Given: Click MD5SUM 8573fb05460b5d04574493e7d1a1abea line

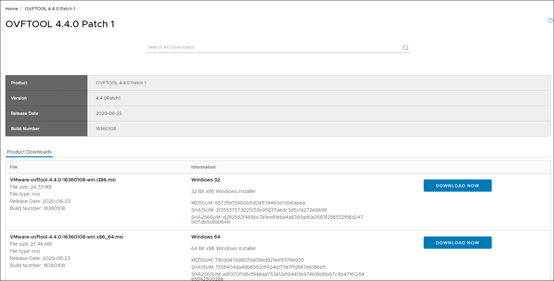Looking at the screenshot, I should (248, 203).
